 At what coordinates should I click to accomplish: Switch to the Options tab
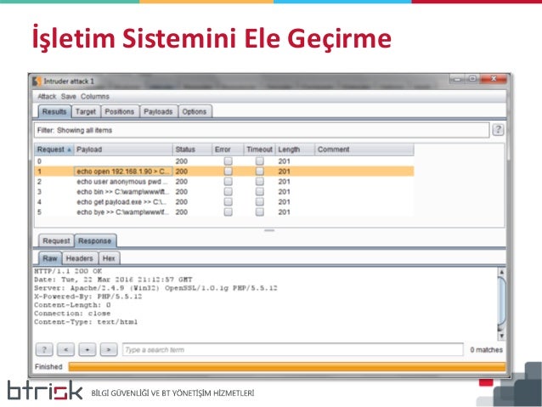pos(195,111)
